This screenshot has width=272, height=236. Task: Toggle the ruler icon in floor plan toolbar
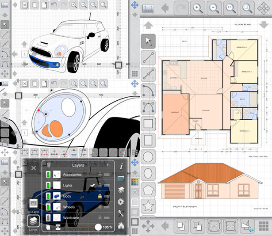(148, 8)
